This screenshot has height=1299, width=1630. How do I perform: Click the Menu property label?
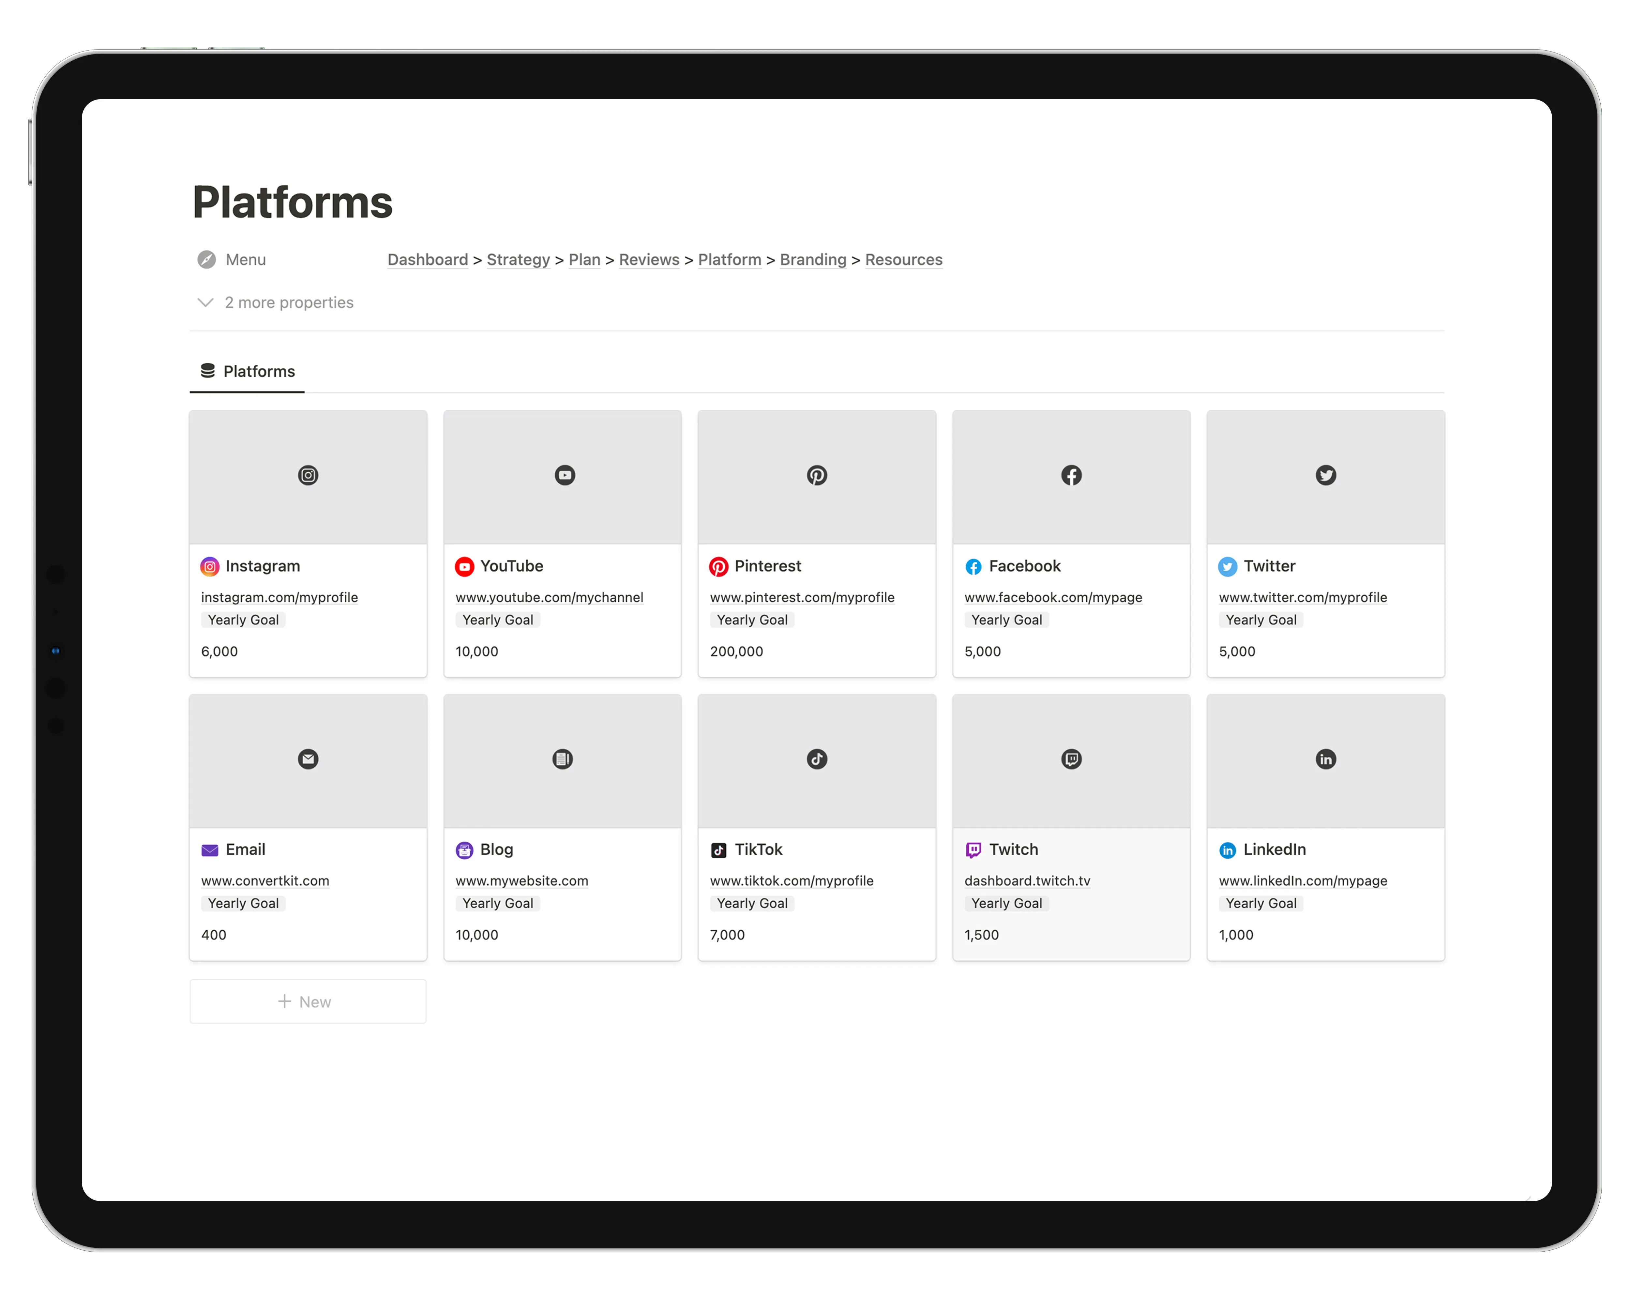pyautogui.click(x=246, y=259)
